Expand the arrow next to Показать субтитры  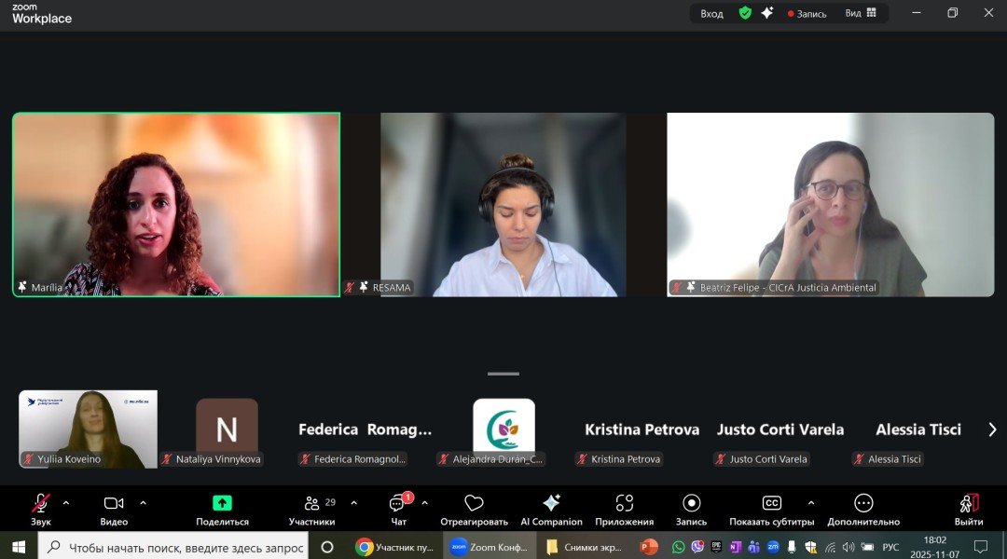click(810, 502)
